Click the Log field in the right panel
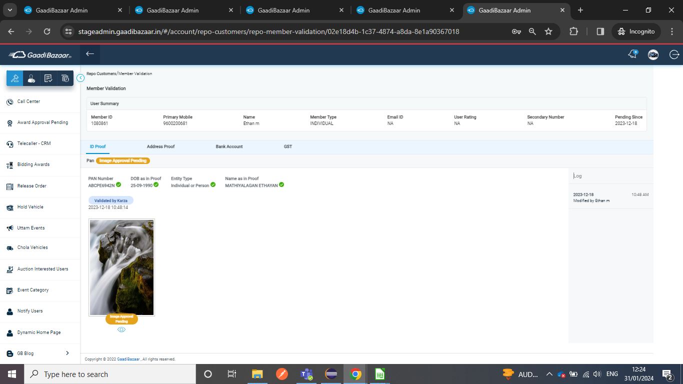 coord(611,176)
